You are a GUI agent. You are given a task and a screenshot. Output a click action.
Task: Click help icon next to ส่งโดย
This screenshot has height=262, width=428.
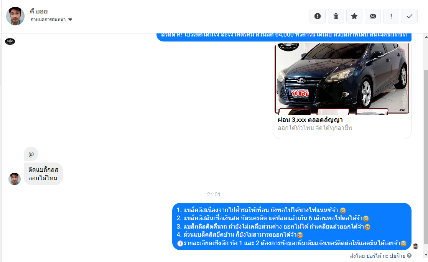(409, 255)
